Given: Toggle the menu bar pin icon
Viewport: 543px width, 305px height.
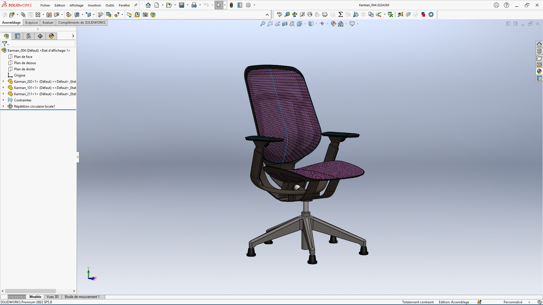Looking at the screenshot, I should pyautogui.click(x=136, y=5).
